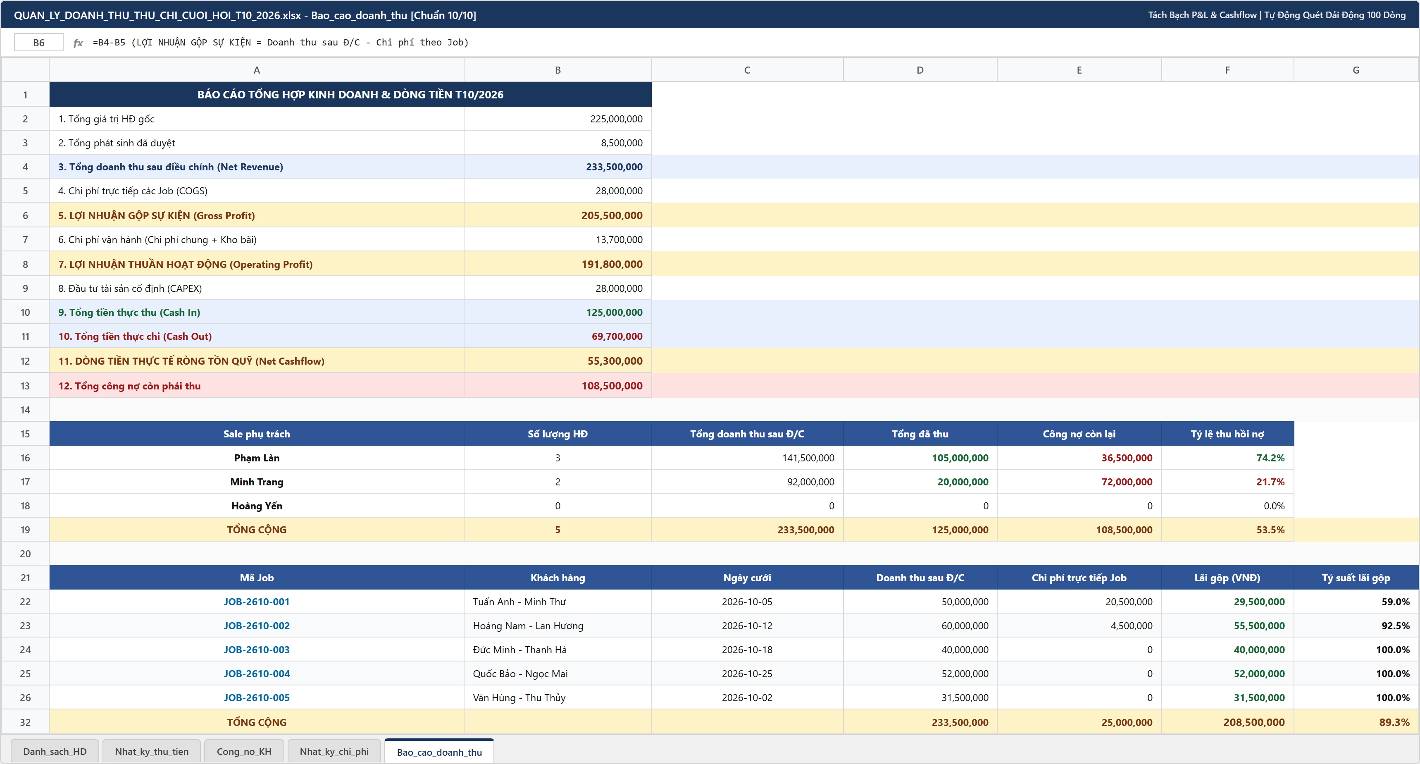Image resolution: width=1420 pixels, height=764 pixels.
Task: Click the Net Revenue value 233,500,000 in row 4
Action: click(558, 167)
